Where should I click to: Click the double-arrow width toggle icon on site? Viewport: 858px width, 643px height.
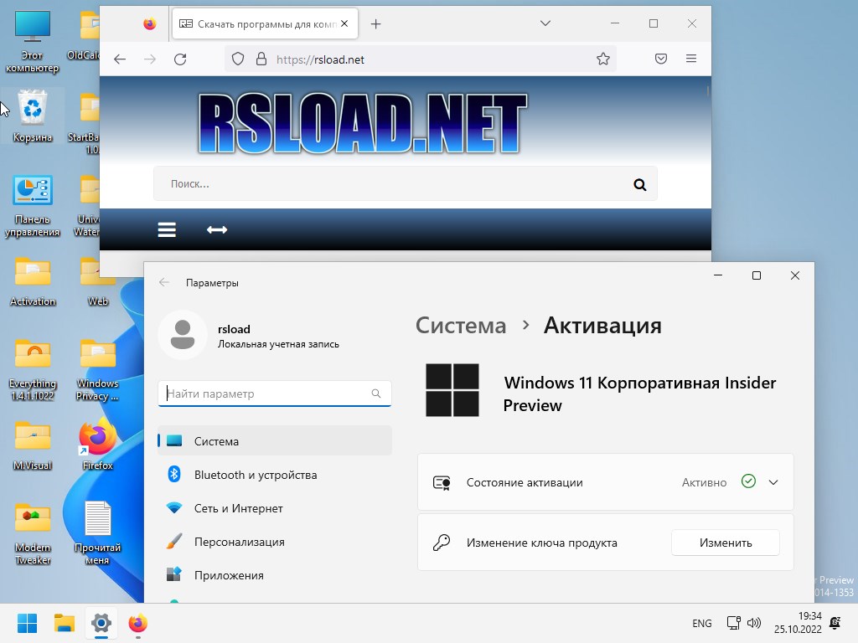click(x=217, y=229)
